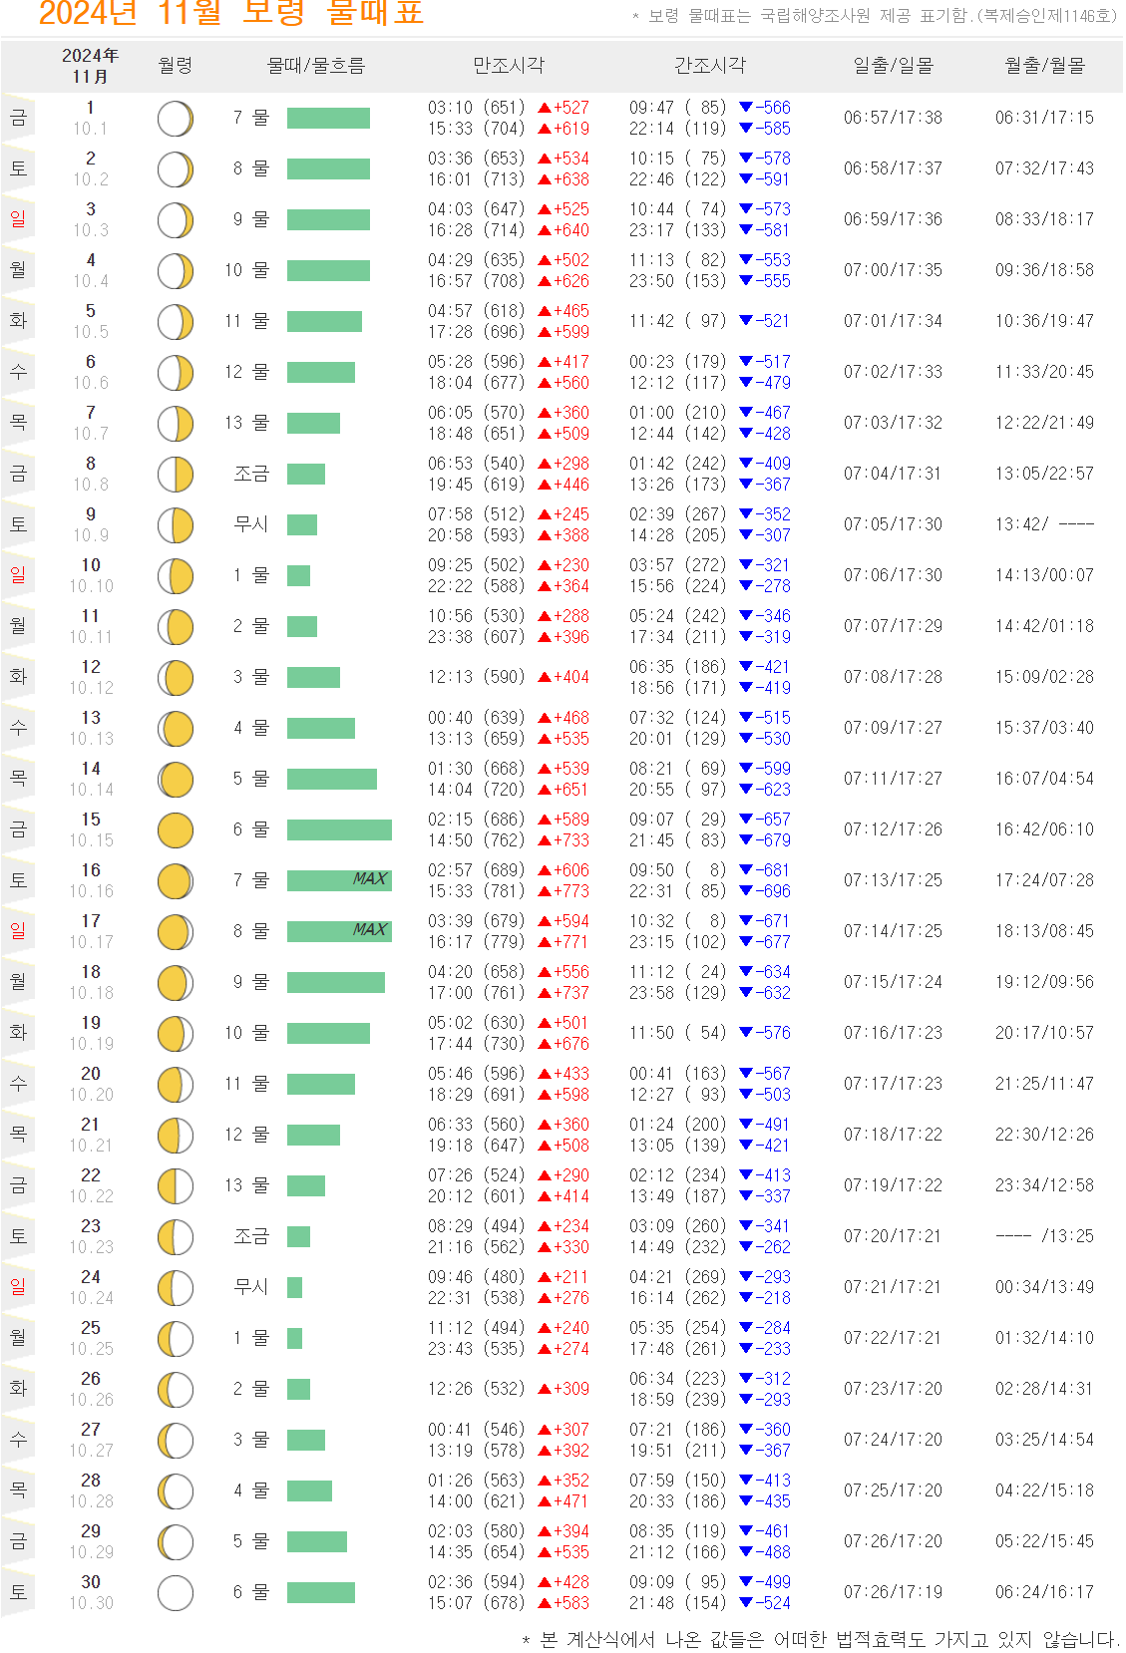Click the moon phase icon for November 12
This screenshot has width=1126, height=1653.
pyautogui.click(x=176, y=678)
